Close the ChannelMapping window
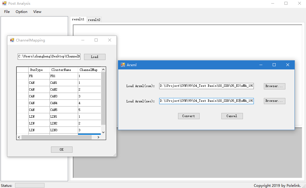Viewport: 306px width, 188px height. point(110,40)
